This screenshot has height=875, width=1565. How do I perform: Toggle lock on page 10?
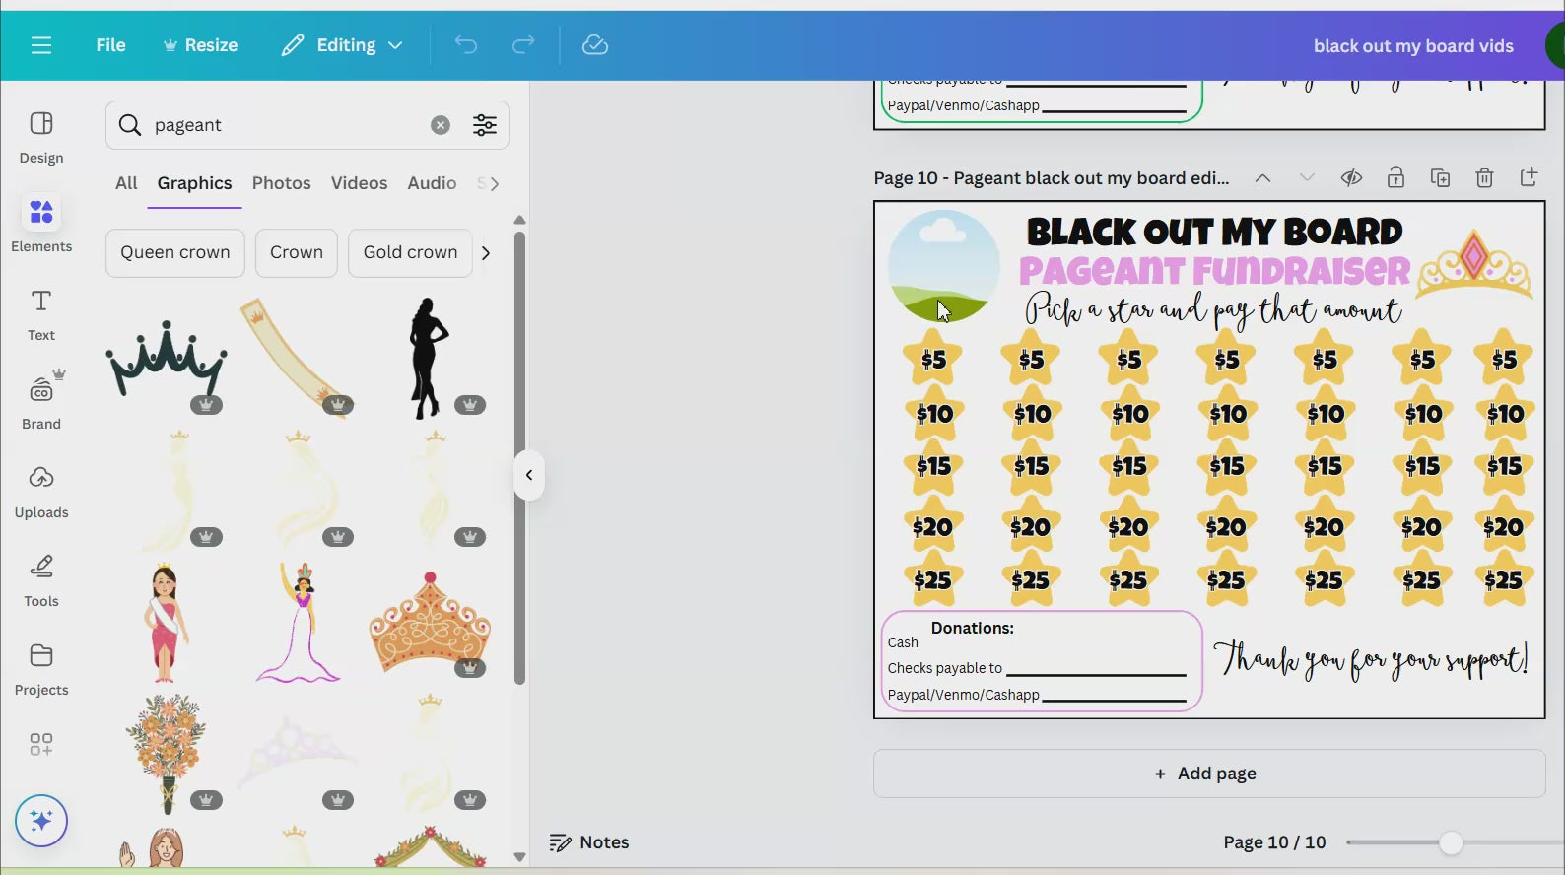pos(1395,178)
